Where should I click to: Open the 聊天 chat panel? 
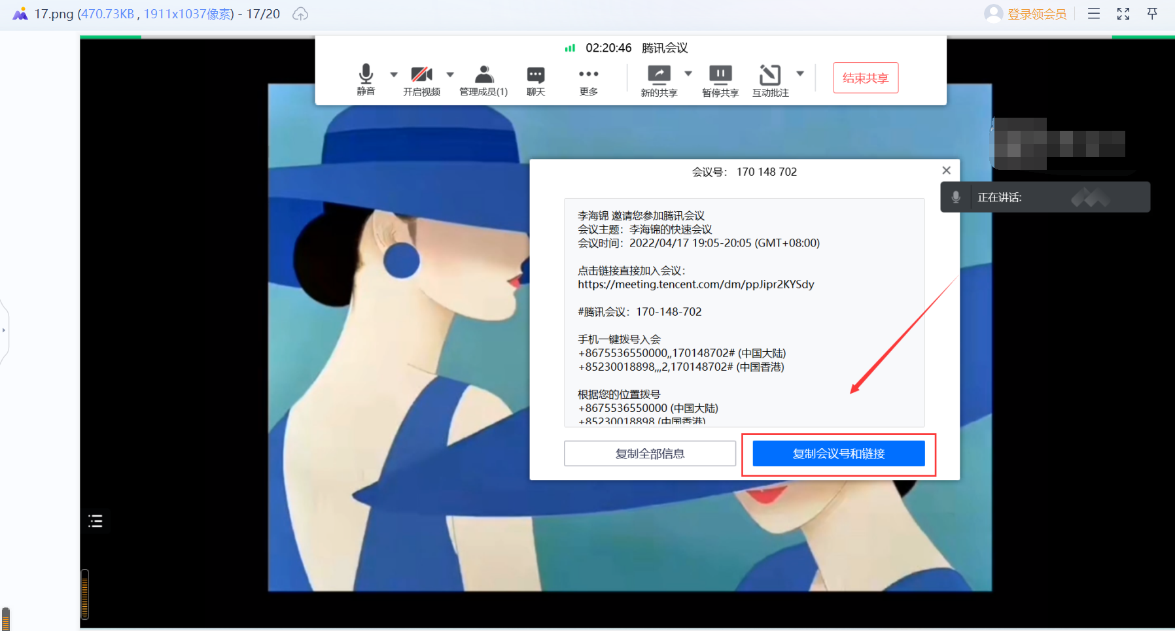(x=536, y=80)
